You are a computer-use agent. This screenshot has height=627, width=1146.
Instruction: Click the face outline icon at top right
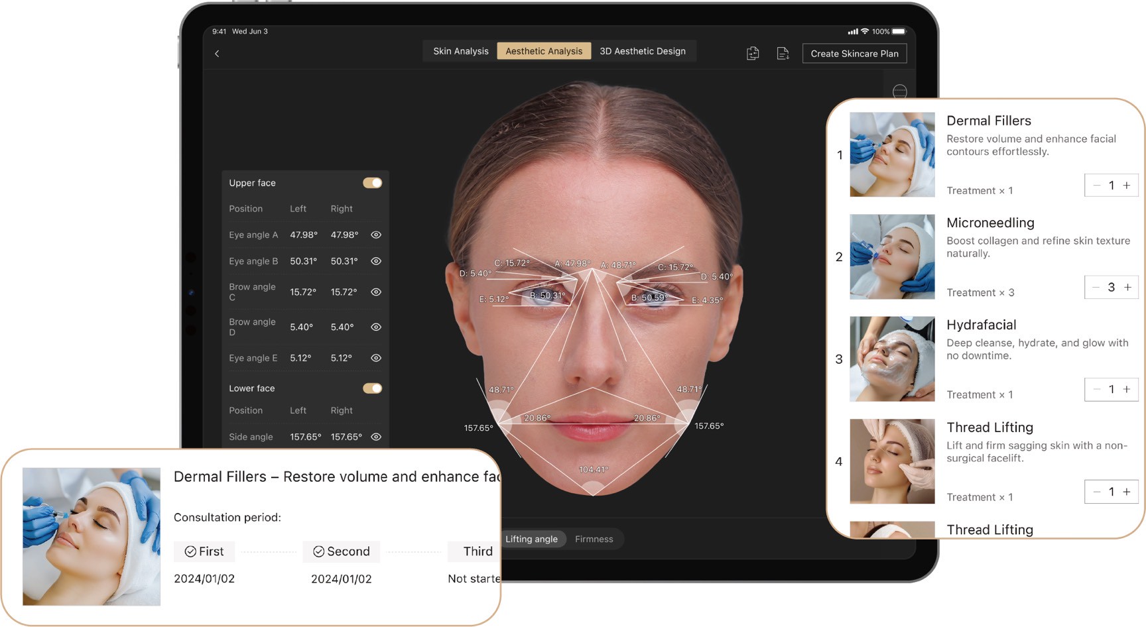tap(899, 91)
